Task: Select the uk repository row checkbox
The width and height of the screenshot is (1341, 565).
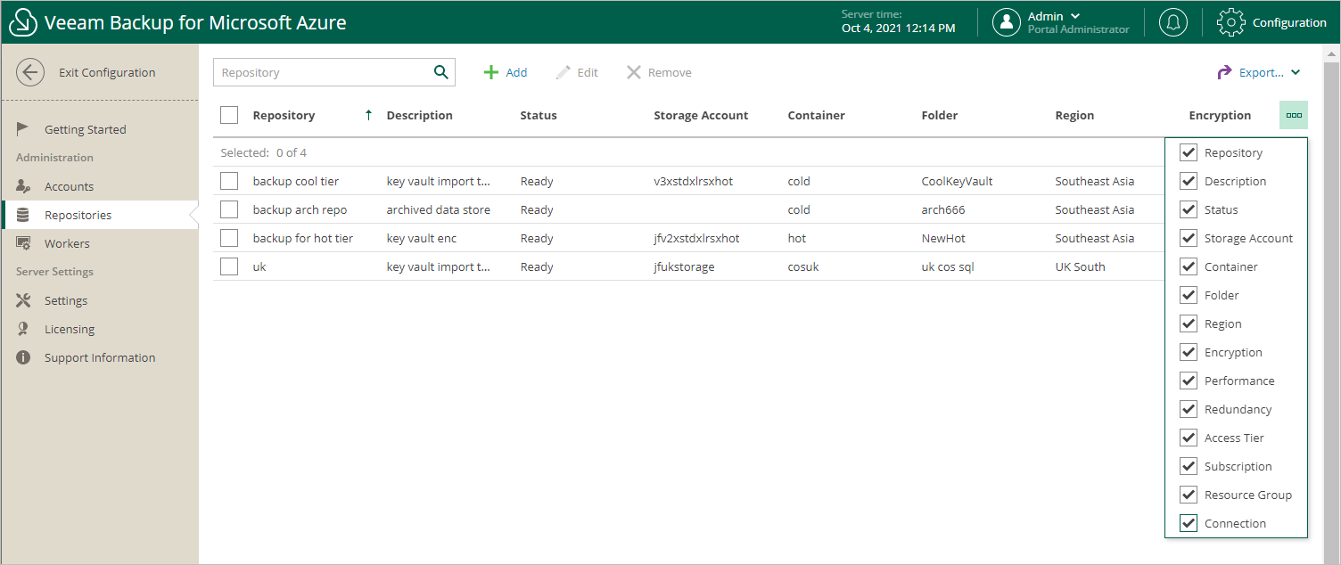Action: tap(229, 266)
